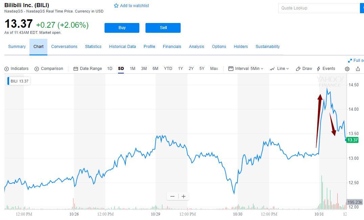Screen dimensions: 364x220
Task: Click the Add to watchlist star icon
Action: tap(116, 6)
